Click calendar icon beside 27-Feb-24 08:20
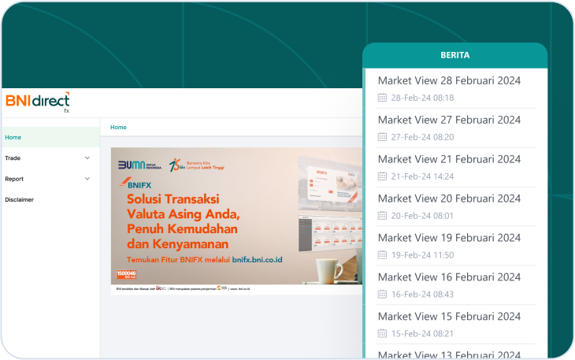 click(383, 137)
